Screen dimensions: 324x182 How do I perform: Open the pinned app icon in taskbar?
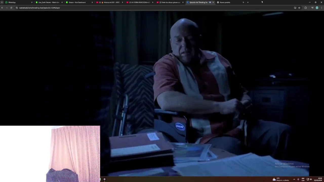(105, 179)
